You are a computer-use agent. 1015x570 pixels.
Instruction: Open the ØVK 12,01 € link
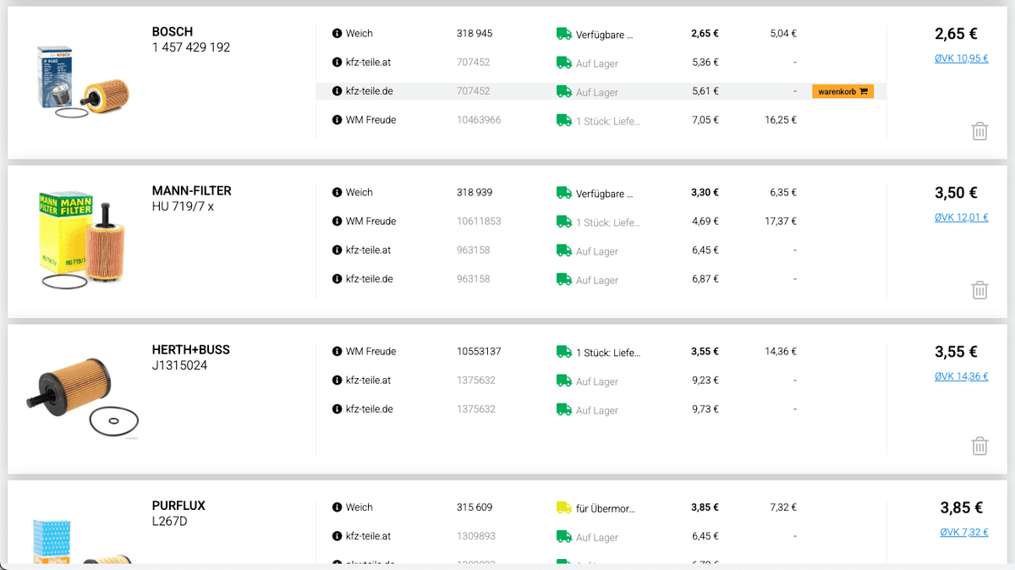(x=962, y=217)
